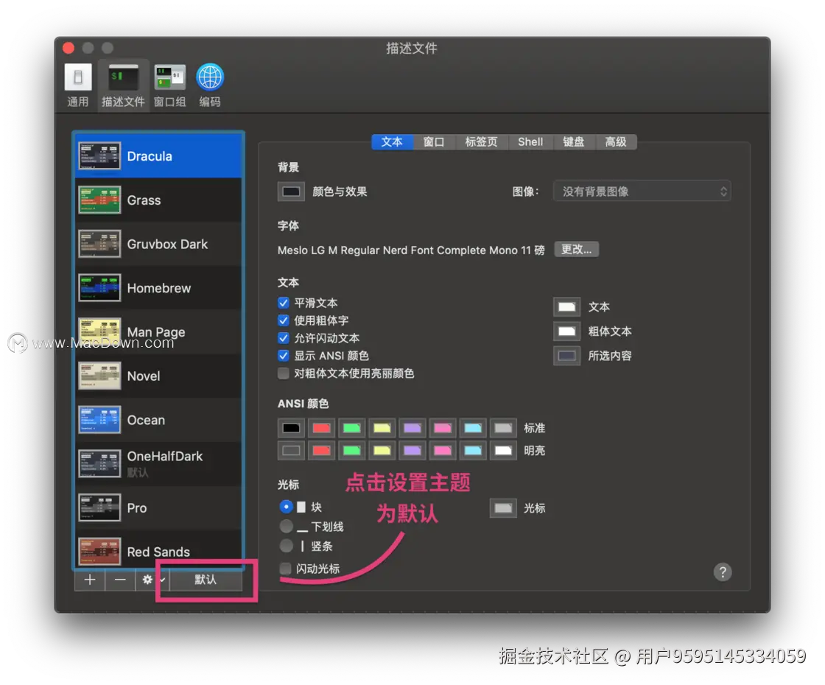The height and width of the screenshot is (685, 825).
Task: Set selected profile as 默认 default
Action: click(x=206, y=579)
